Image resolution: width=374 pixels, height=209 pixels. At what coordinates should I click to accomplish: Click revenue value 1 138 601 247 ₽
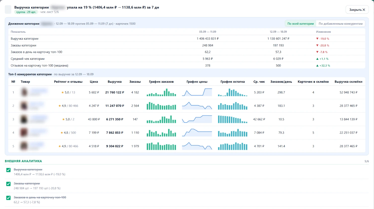(278, 39)
